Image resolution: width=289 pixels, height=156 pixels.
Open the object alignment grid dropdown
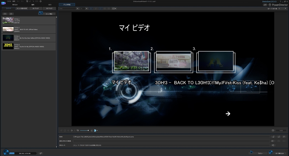point(114,8)
